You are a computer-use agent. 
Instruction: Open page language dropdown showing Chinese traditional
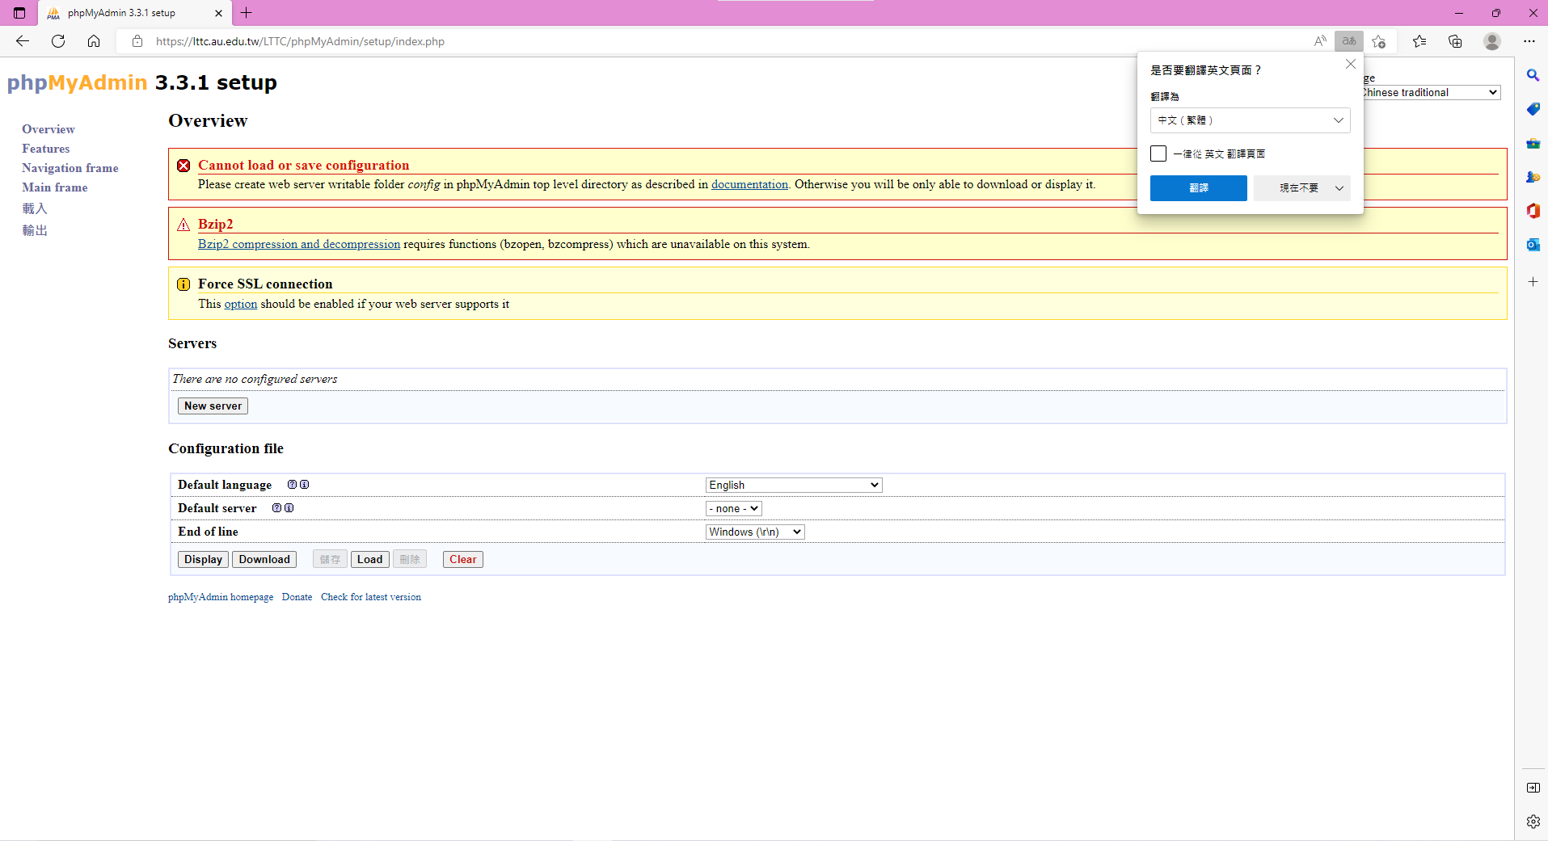[1431, 92]
